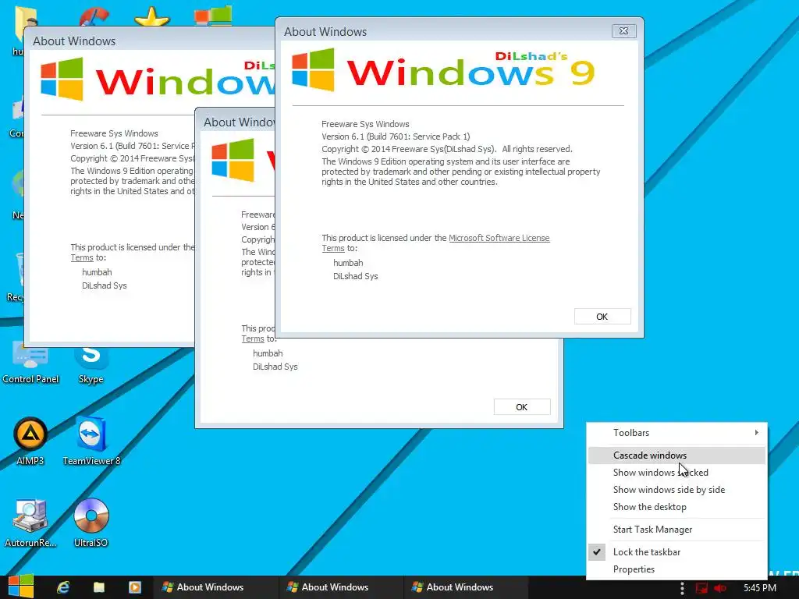
Task: Switch to first About Windows taskbar button
Action: pyautogui.click(x=216, y=587)
